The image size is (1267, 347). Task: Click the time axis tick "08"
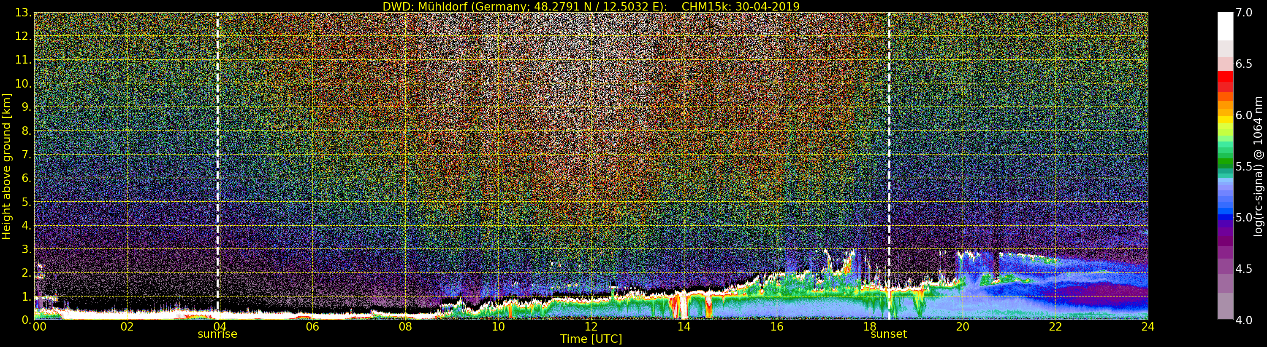tap(405, 327)
